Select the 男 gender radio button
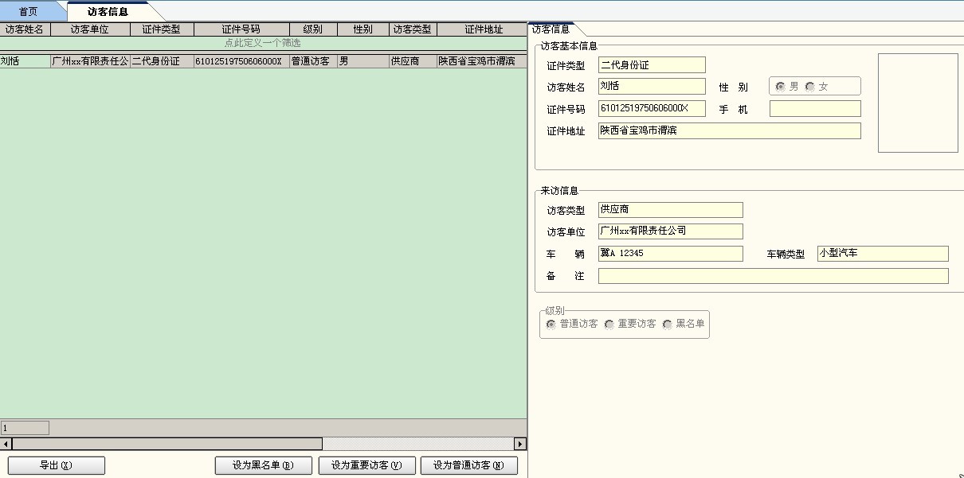Screen dimensions: 964x478 pyautogui.click(x=781, y=87)
